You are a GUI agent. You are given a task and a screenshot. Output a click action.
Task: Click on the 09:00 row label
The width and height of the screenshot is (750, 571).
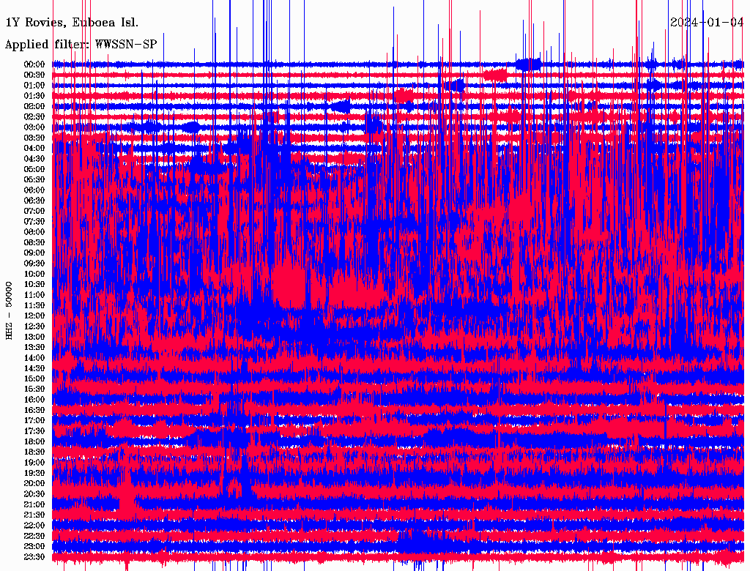(x=34, y=253)
